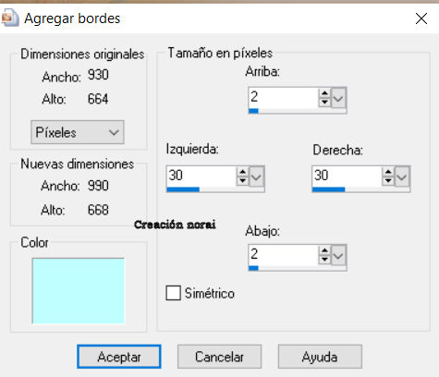Expand the Abajo slider dropdown arrow

(x=338, y=256)
